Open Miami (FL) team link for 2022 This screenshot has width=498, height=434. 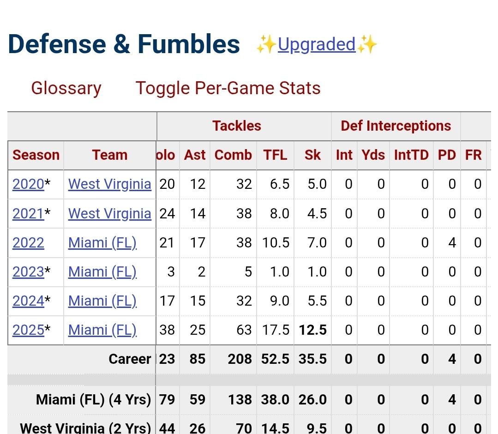pyautogui.click(x=102, y=242)
